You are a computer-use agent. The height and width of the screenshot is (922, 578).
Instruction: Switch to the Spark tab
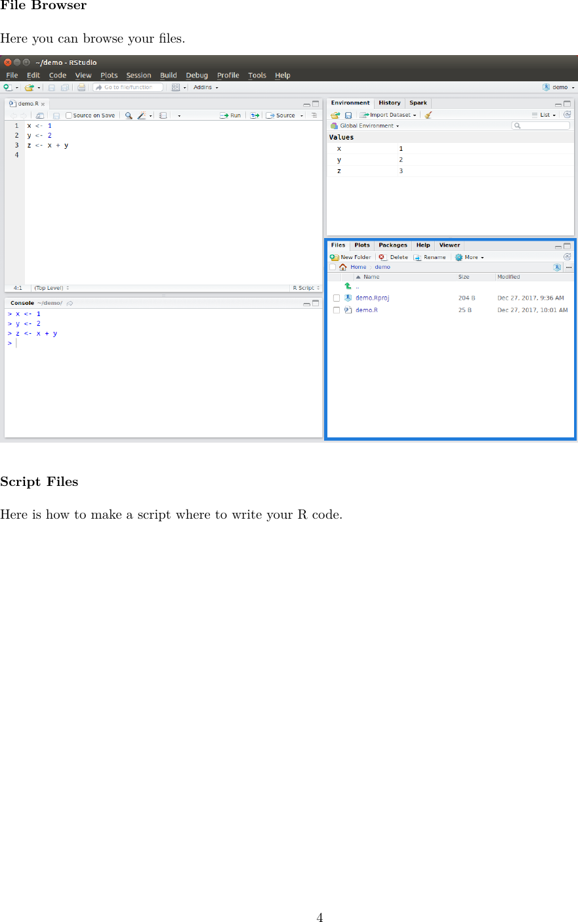pyautogui.click(x=418, y=103)
